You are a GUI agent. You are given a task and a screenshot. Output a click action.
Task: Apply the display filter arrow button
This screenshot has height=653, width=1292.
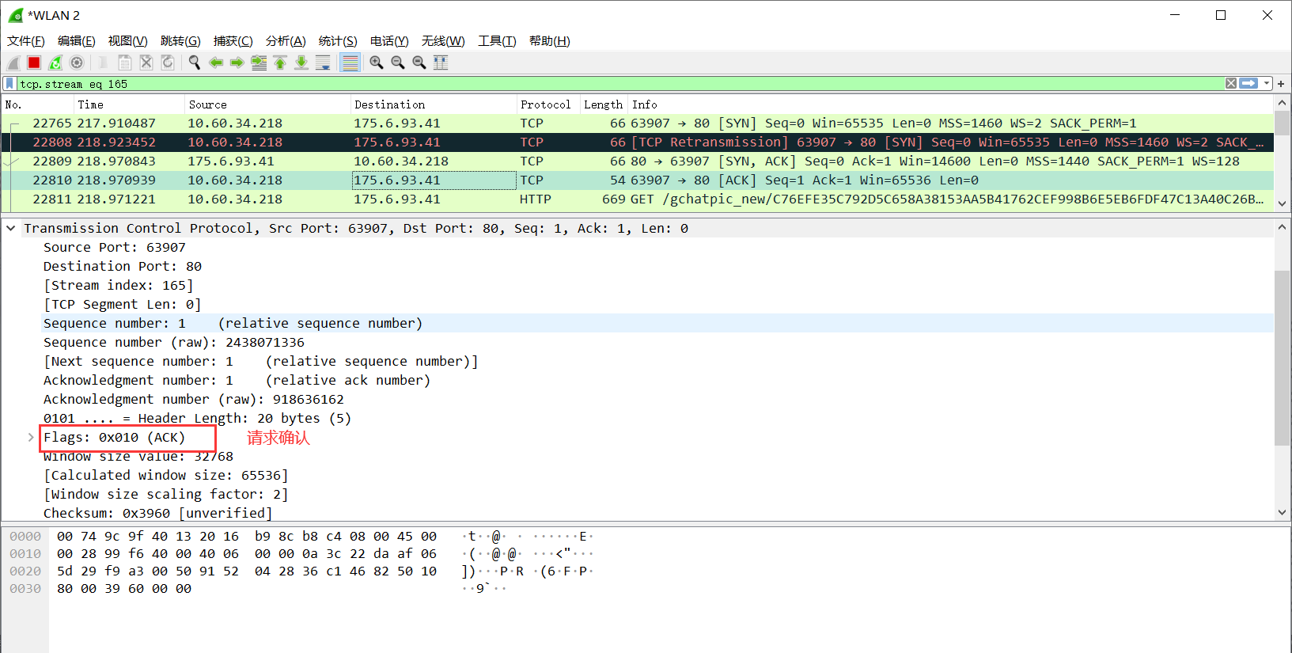[1249, 83]
